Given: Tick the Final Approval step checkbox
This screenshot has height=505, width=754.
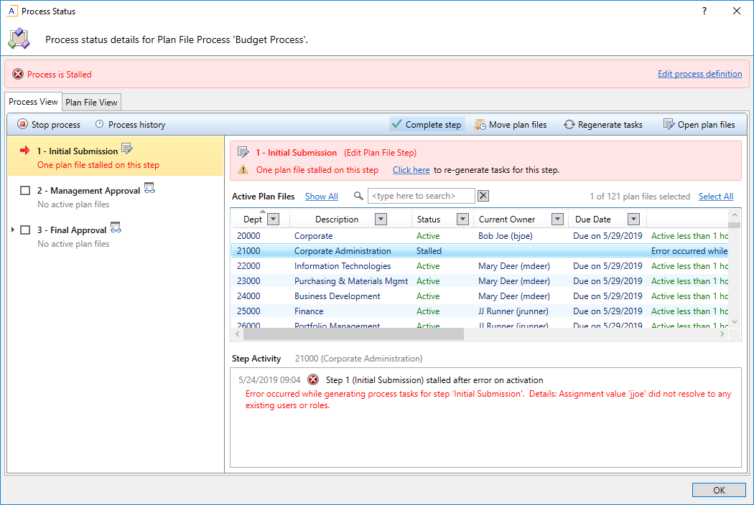Looking at the screenshot, I should point(25,230).
